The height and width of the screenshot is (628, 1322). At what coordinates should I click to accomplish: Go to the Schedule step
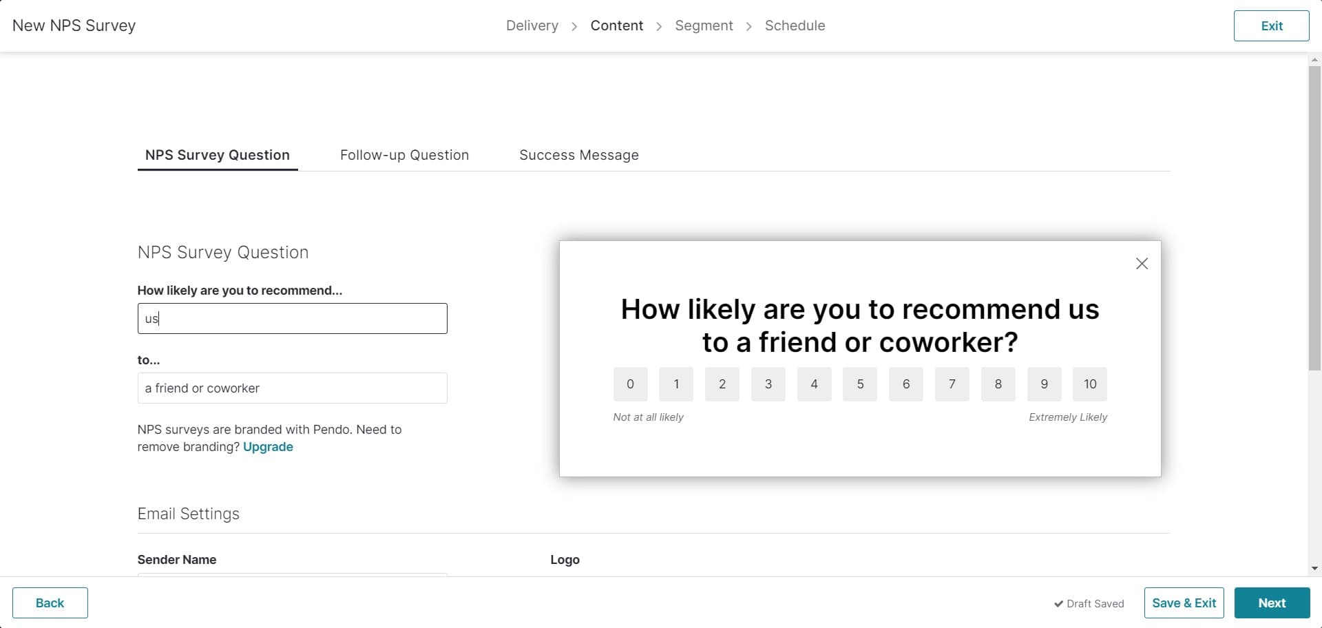(x=795, y=25)
